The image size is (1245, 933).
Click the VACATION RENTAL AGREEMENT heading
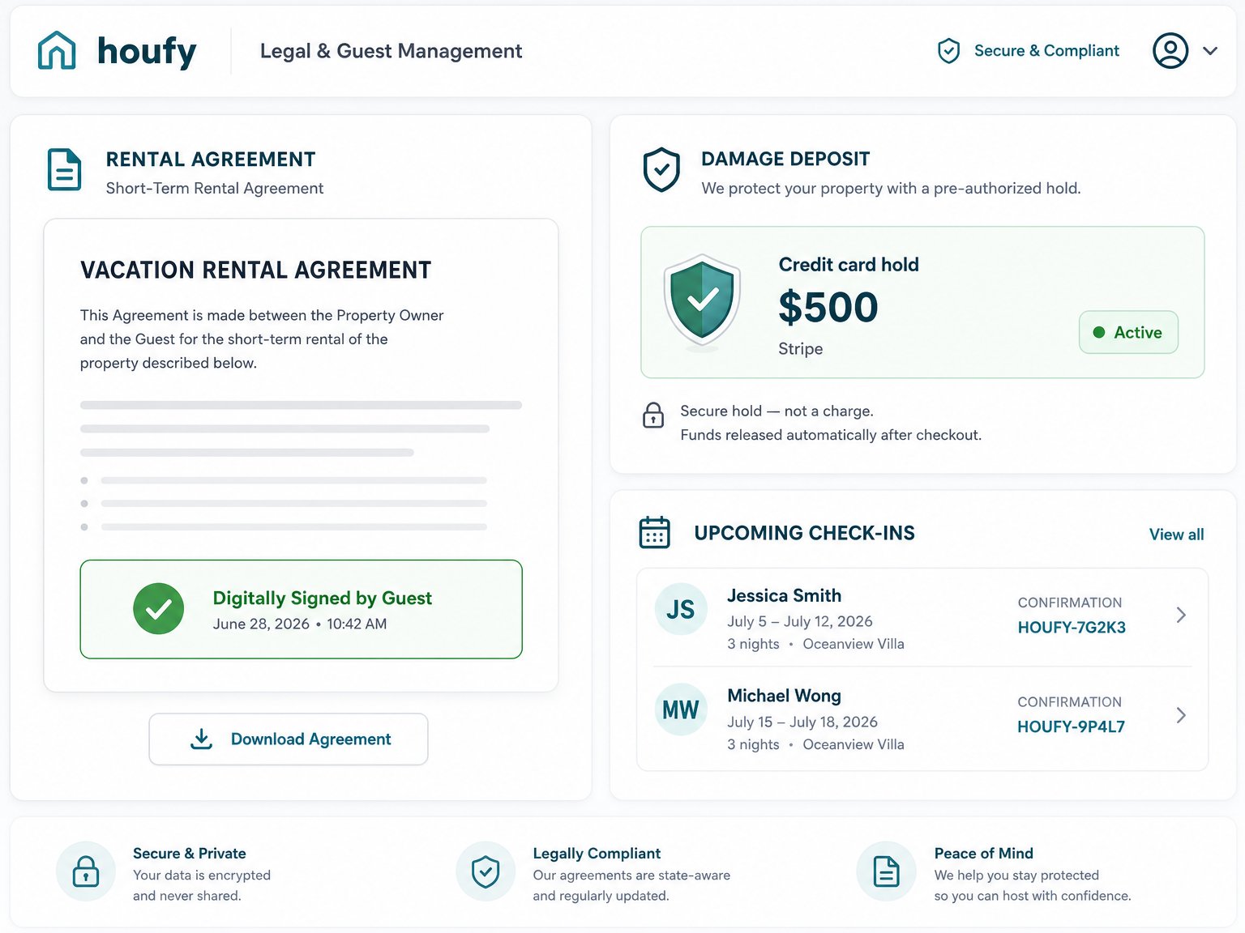pos(255,271)
